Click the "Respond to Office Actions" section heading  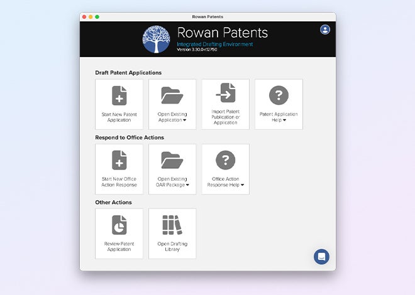[130, 137]
